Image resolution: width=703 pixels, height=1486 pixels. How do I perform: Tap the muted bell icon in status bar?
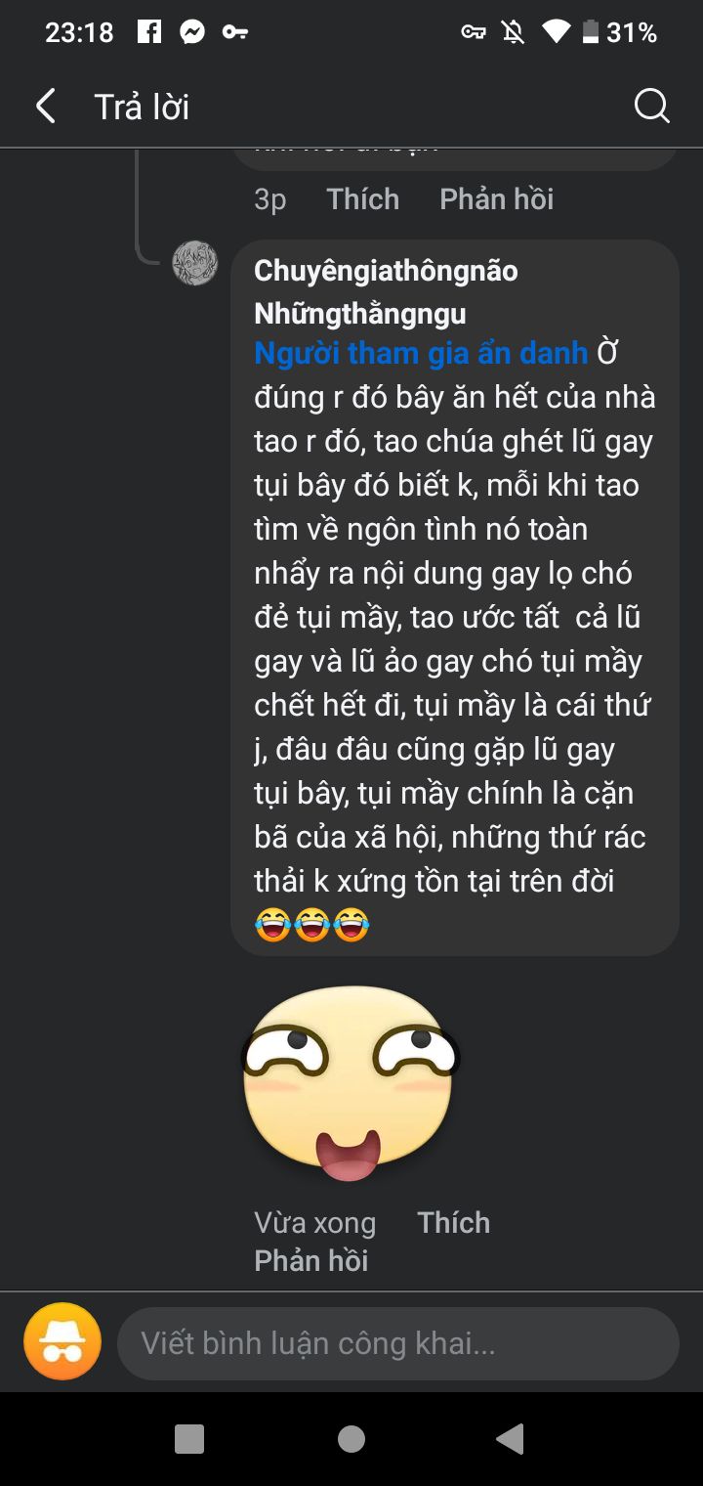click(x=513, y=32)
